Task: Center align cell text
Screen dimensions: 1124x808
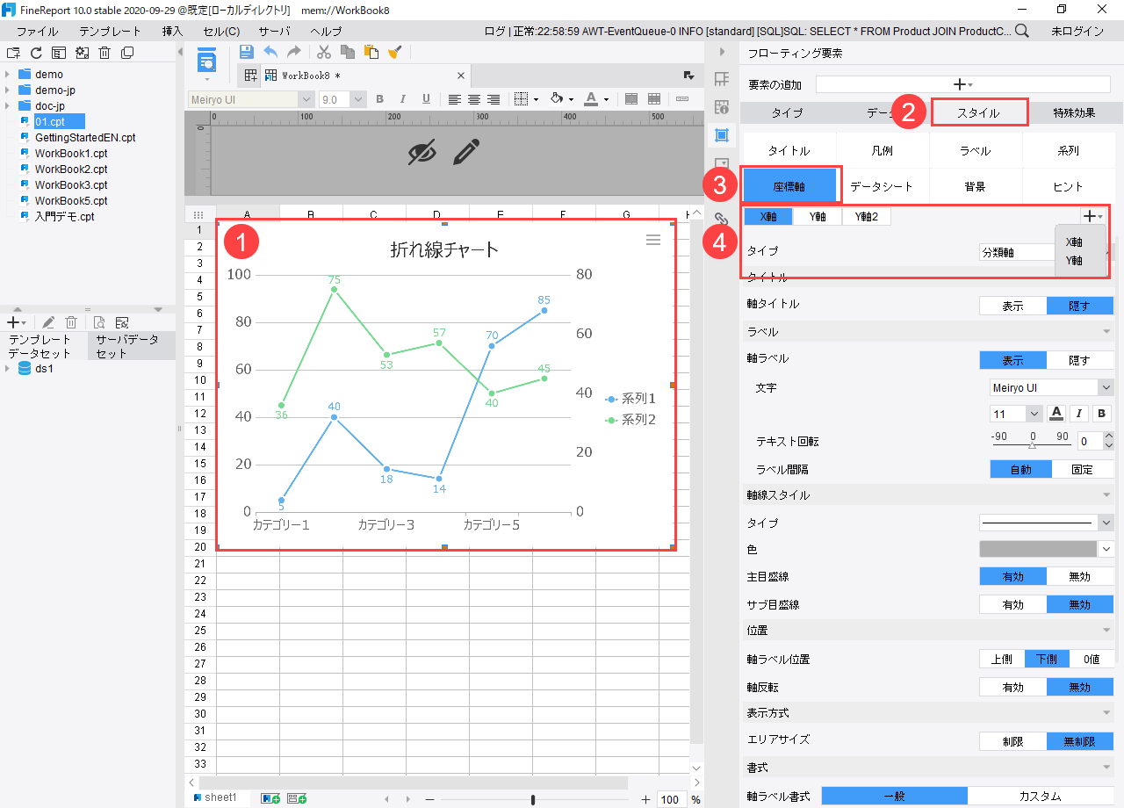Action: (x=473, y=99)
